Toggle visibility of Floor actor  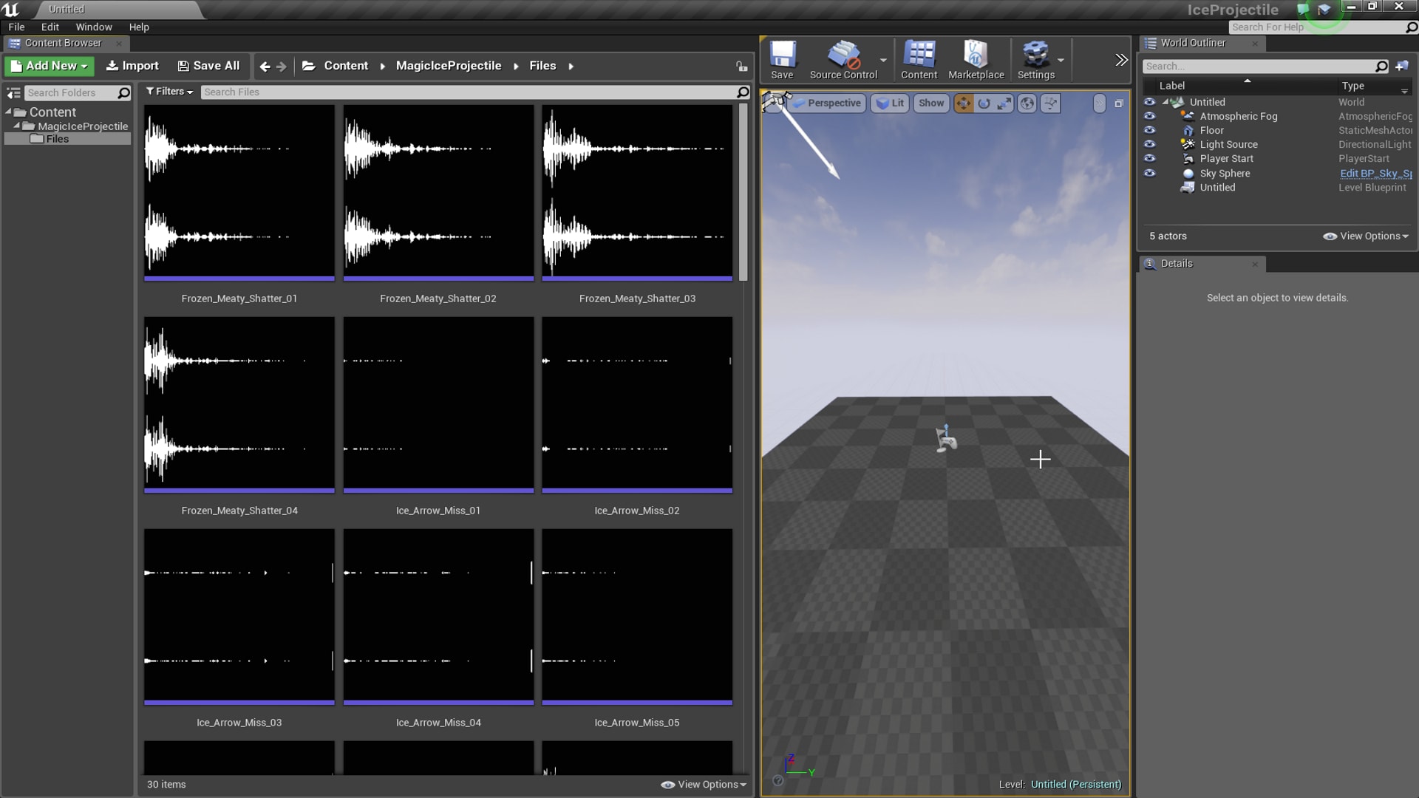[1149, 130]
